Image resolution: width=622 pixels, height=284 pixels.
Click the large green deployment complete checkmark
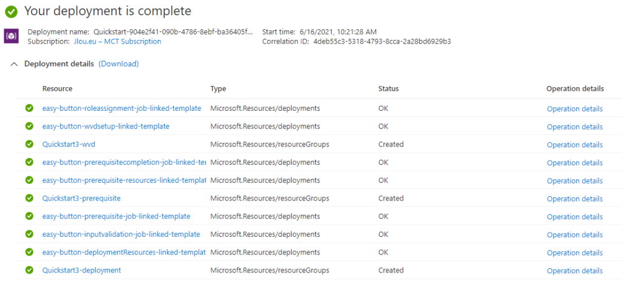11,12
